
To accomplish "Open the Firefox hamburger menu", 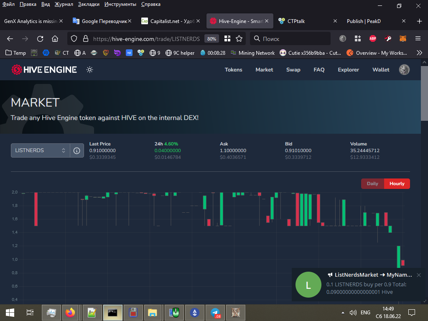I will (x=418, y=39).
